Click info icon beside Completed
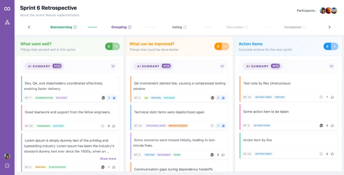This screenshot has width=344, height=175. (304, 27)
